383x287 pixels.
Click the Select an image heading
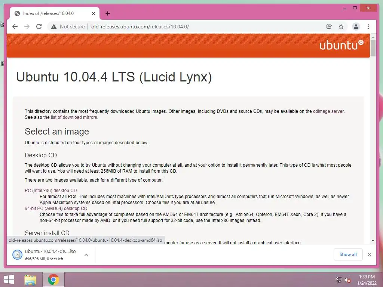(x=57, y=132)
